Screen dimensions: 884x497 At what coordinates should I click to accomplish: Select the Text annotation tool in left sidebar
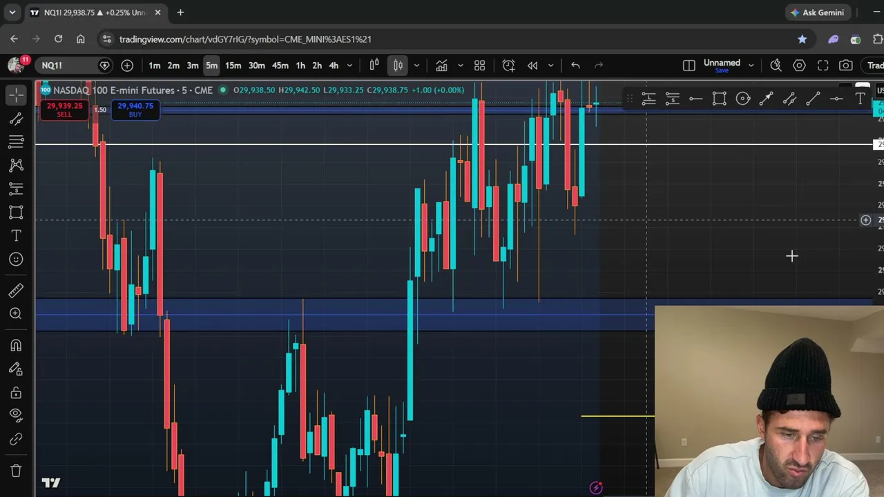pos(16,236)
